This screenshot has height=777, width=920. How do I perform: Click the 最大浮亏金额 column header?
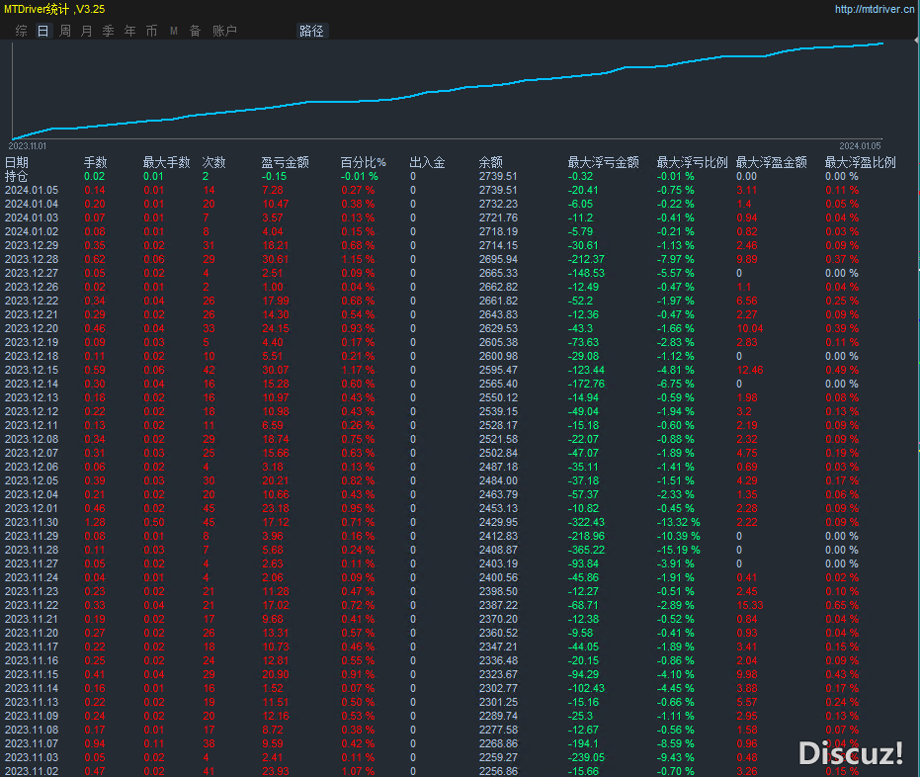tap(603, 162)
